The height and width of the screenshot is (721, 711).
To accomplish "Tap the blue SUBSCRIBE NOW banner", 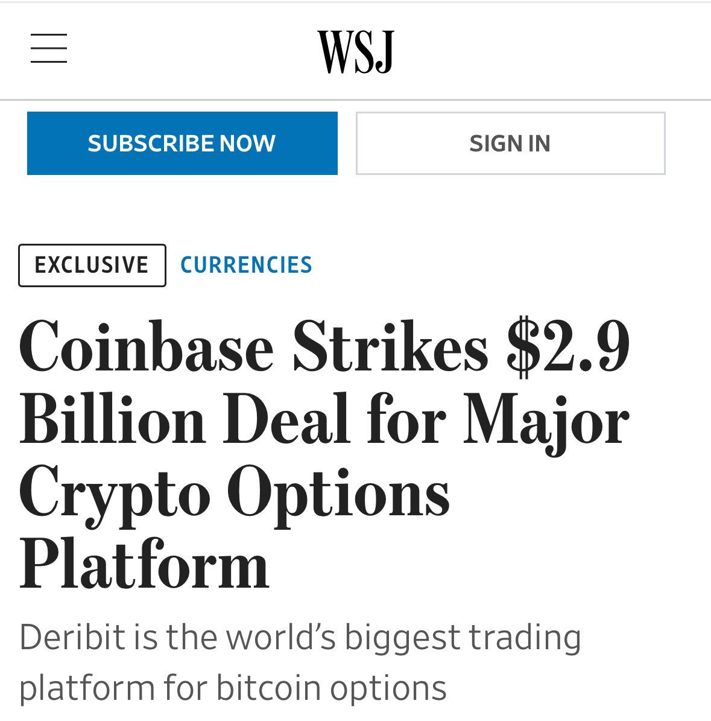I will 182,143.
